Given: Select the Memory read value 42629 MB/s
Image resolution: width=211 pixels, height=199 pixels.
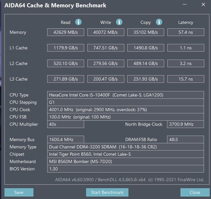Looking at the screenshot, I should pos(66,32).
